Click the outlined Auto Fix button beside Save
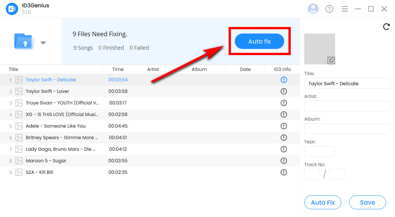This screenshot has height=217, width=395. (x=323, y=202)
